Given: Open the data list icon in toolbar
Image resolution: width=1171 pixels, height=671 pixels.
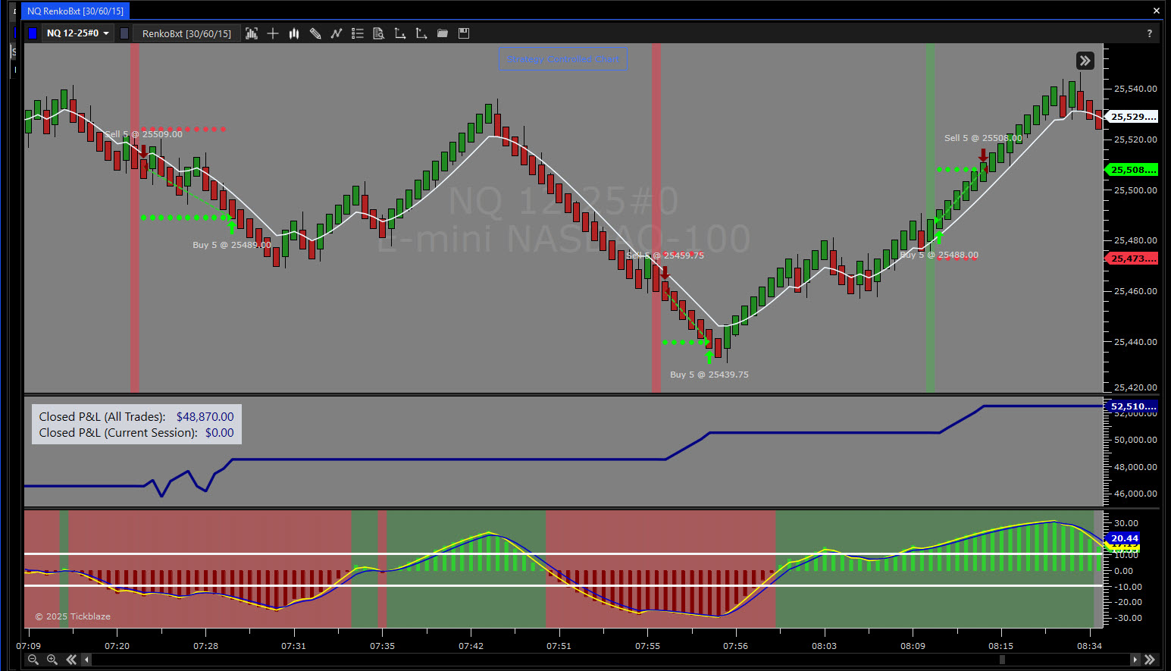Looking at the screenshot, I should click(x=358, y=33).
